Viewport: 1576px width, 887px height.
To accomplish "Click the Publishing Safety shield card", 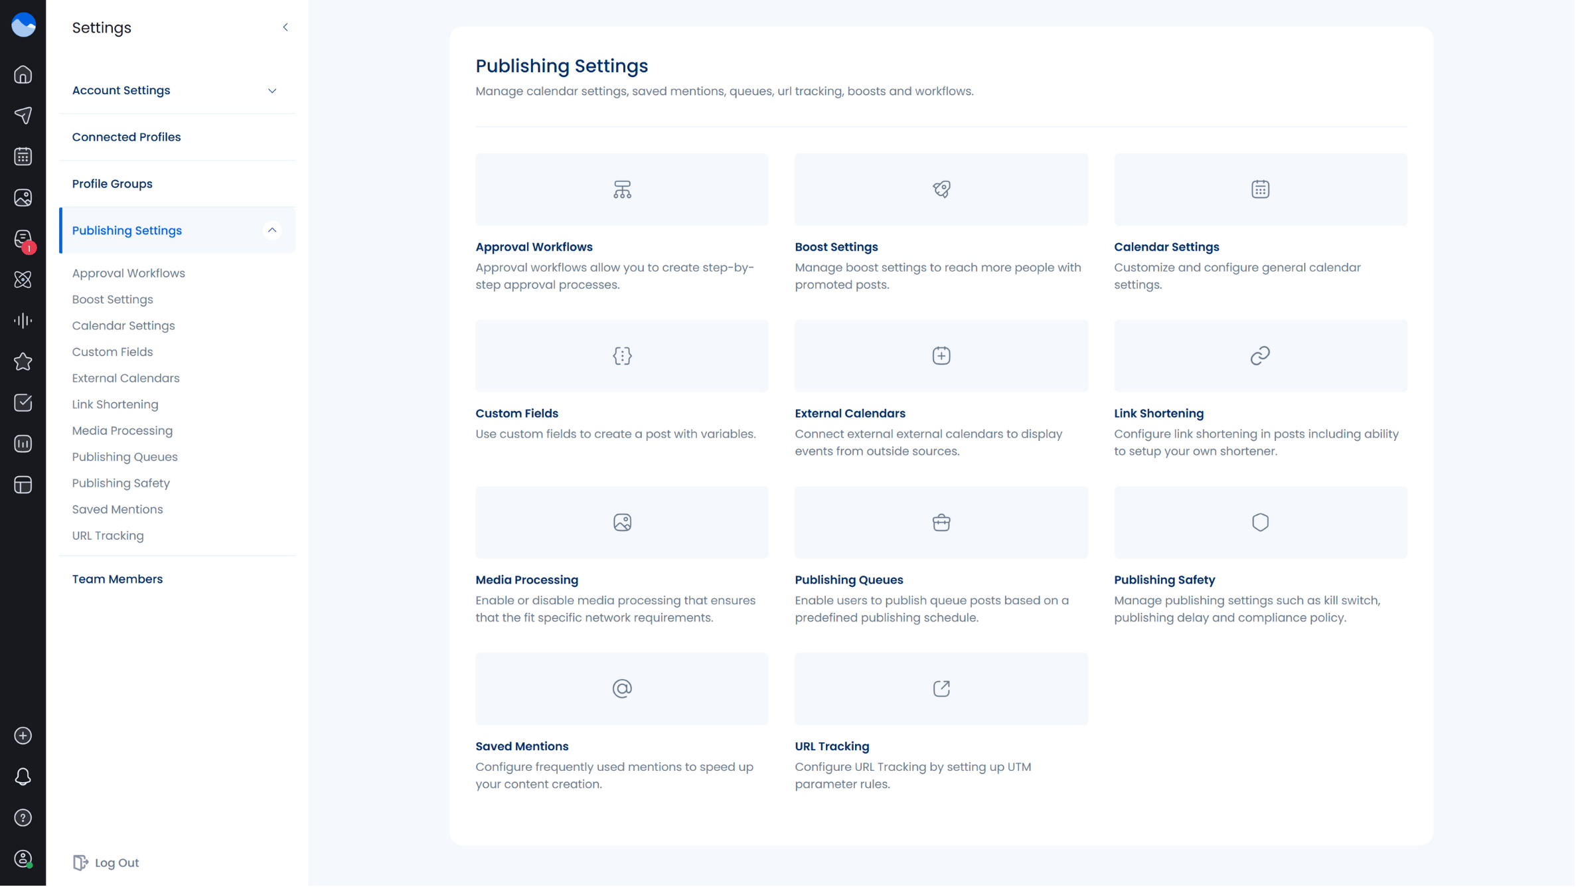I will (1261, 523).
